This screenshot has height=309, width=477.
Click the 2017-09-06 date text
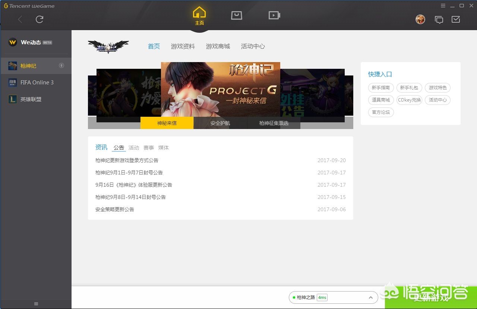(332, 209)
